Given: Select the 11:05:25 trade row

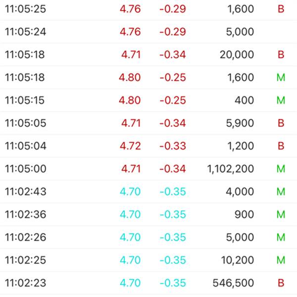Looking at the screenshot, I should (148, 9).
